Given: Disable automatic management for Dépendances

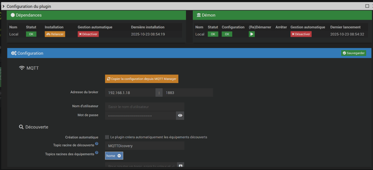Looking at the screenshot, I should 88,34.
